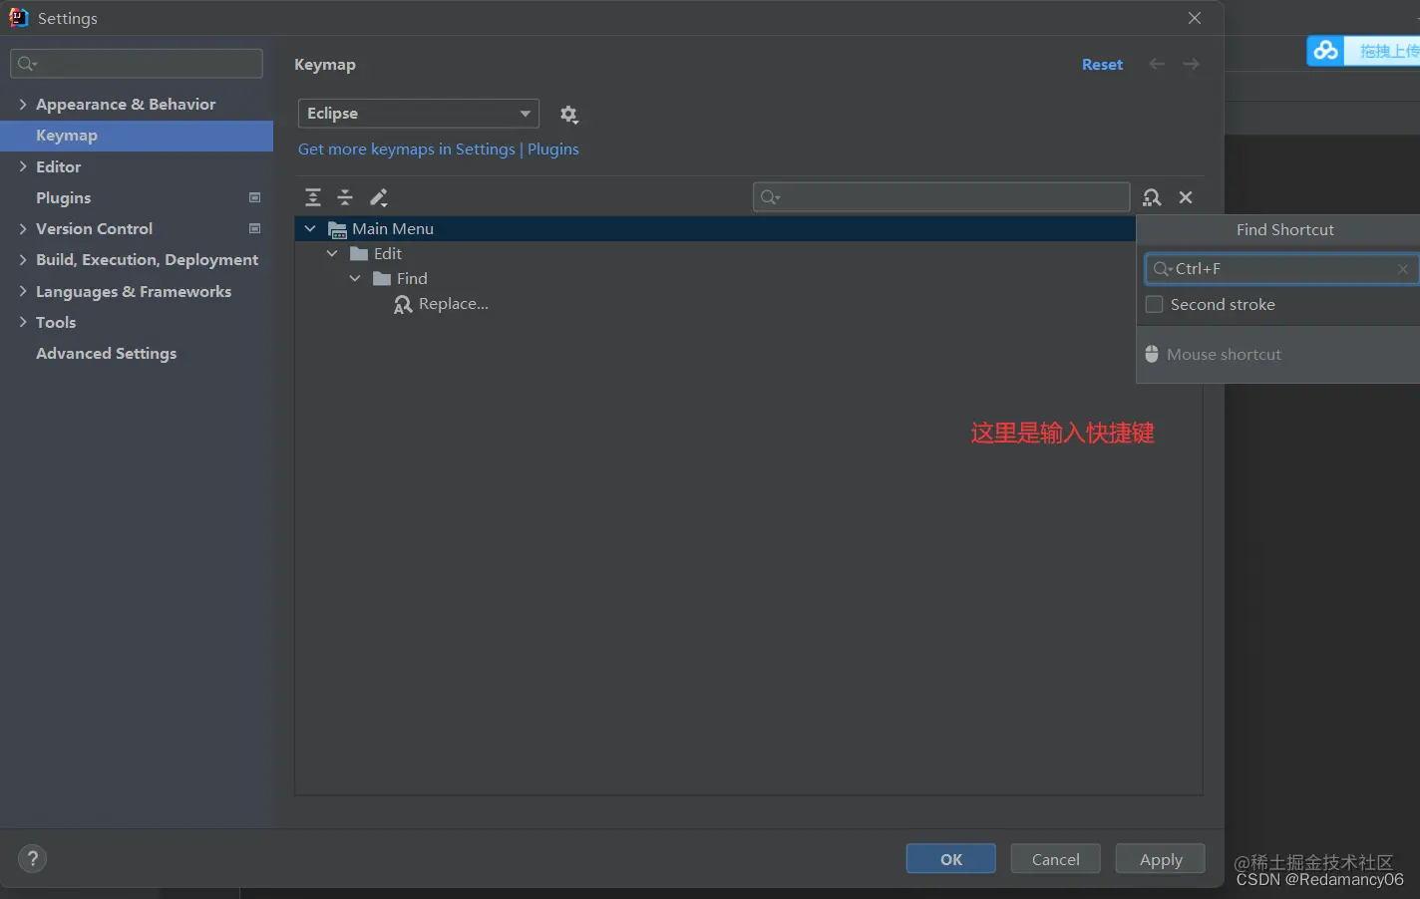Open keymap gear options menu
This screenshot has width=1420, height=899.
tap(569, 115)
